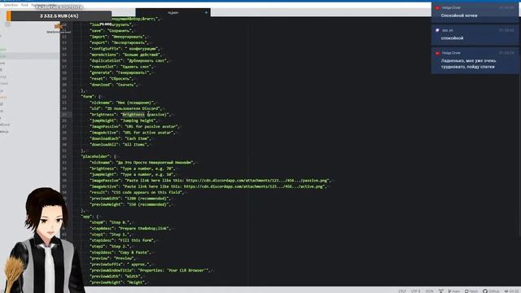Screen dimensions: 521x293
Task: Click "CSS code appears on this field"
Action: (x=147, y=192)
